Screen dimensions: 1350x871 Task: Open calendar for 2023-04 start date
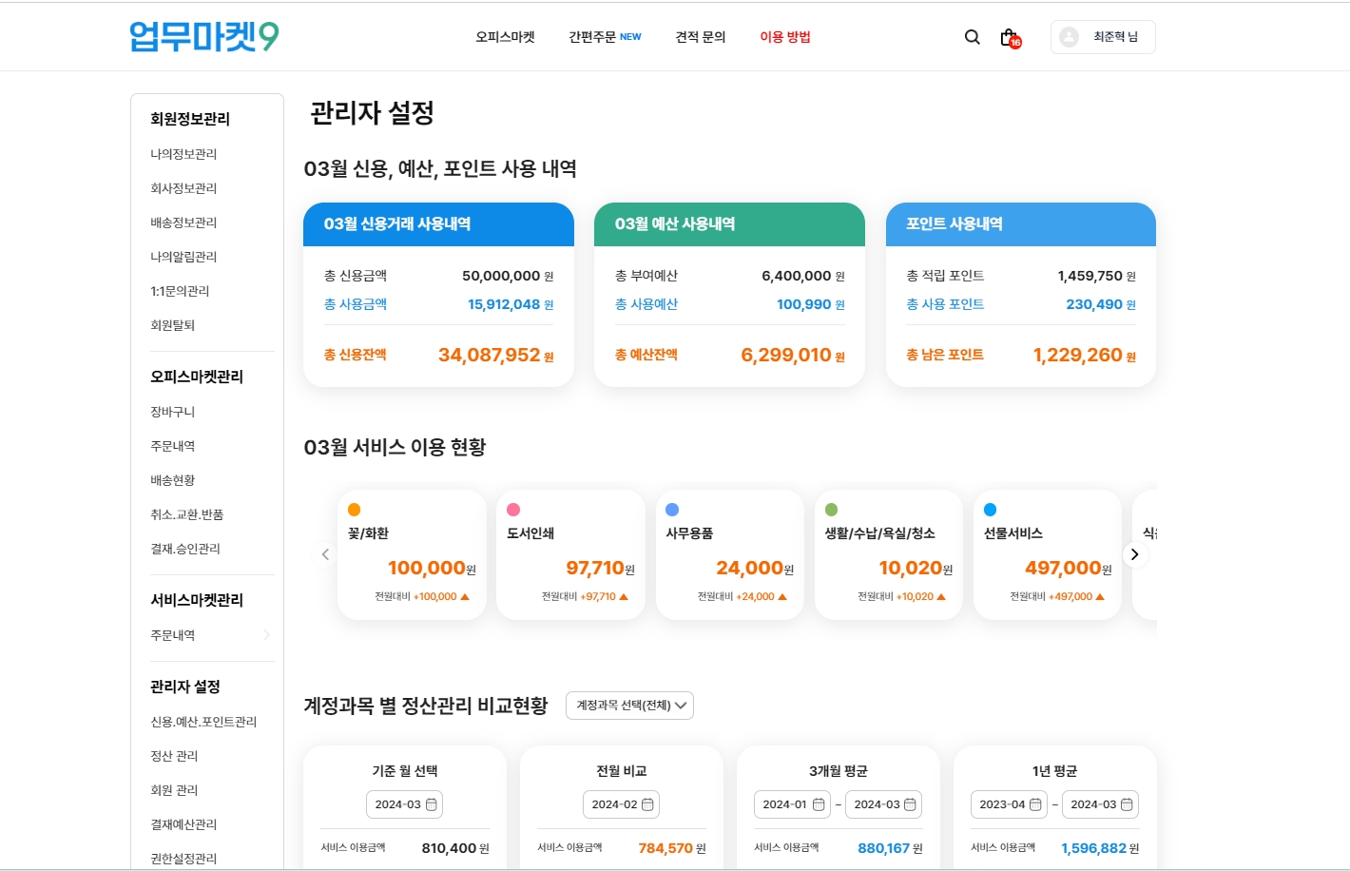click(1035, 804)
